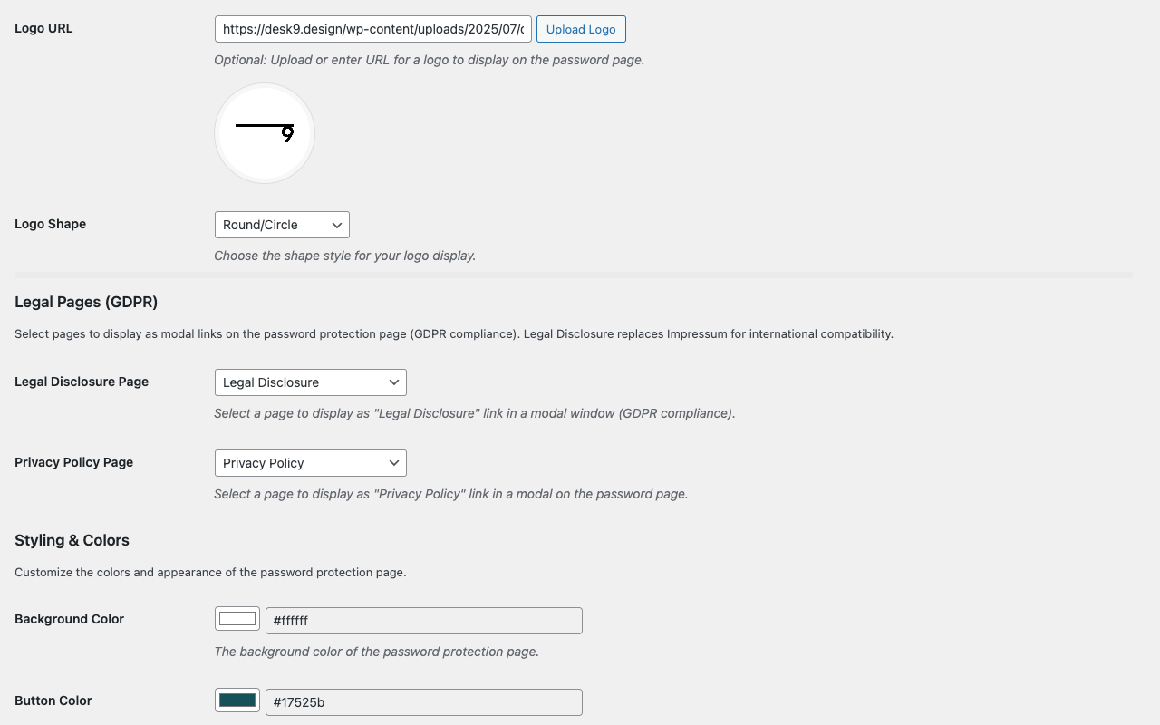Focus the Logo URL text field

372,29
